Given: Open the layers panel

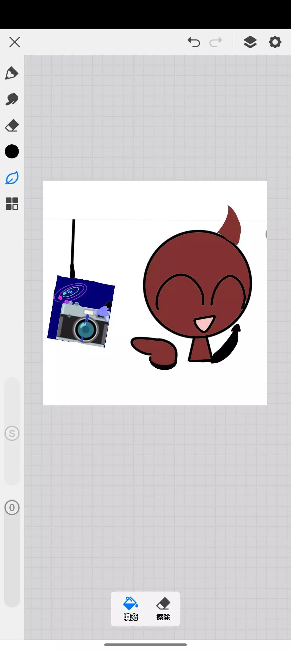Looking at the screenshot, I should coord(250,42).
